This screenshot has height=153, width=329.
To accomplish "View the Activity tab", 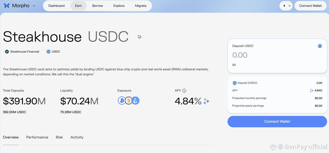I will click(77, 137).
